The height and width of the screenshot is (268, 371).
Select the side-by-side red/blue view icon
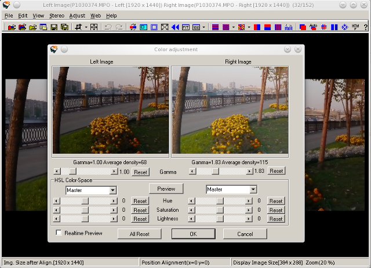point(257,27)
